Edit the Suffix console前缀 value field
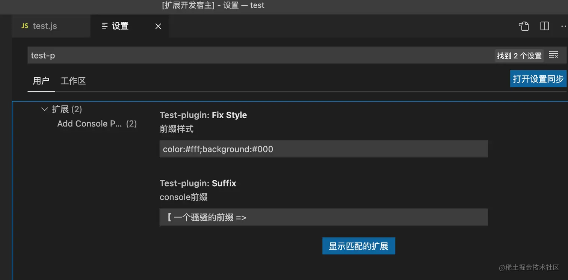The width and height of the screenshot is (568, 280). (324, 217)
